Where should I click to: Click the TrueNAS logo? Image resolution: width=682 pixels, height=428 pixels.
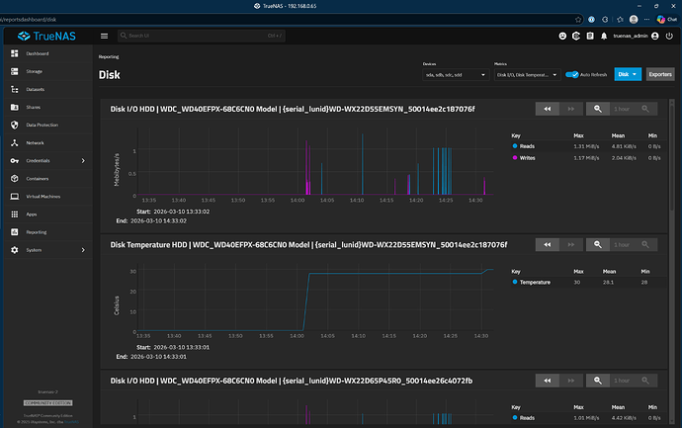tap(46, 37)
